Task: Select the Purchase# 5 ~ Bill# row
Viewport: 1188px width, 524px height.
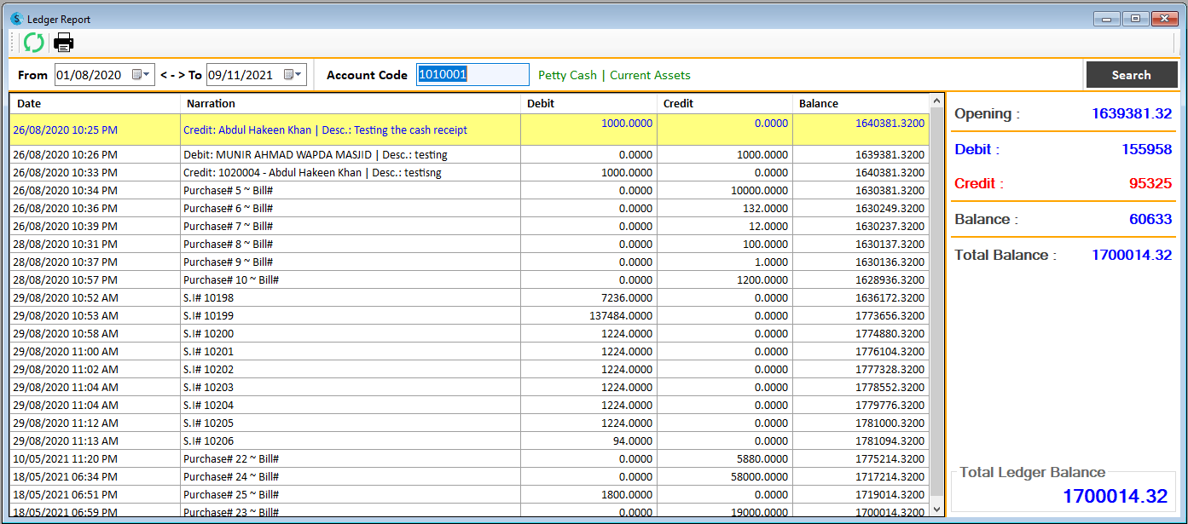Action: [x=470, y=191]
